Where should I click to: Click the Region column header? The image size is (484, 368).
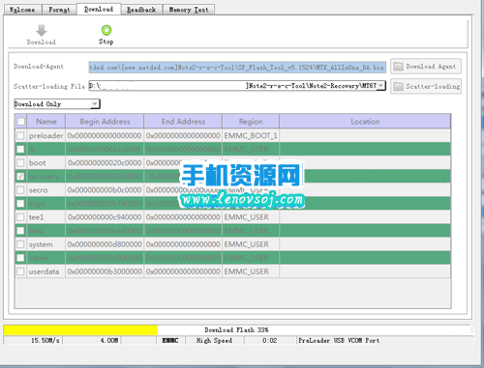click(251, 122)
